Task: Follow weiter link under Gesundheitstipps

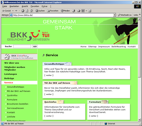Action: (x=49, y=75)
